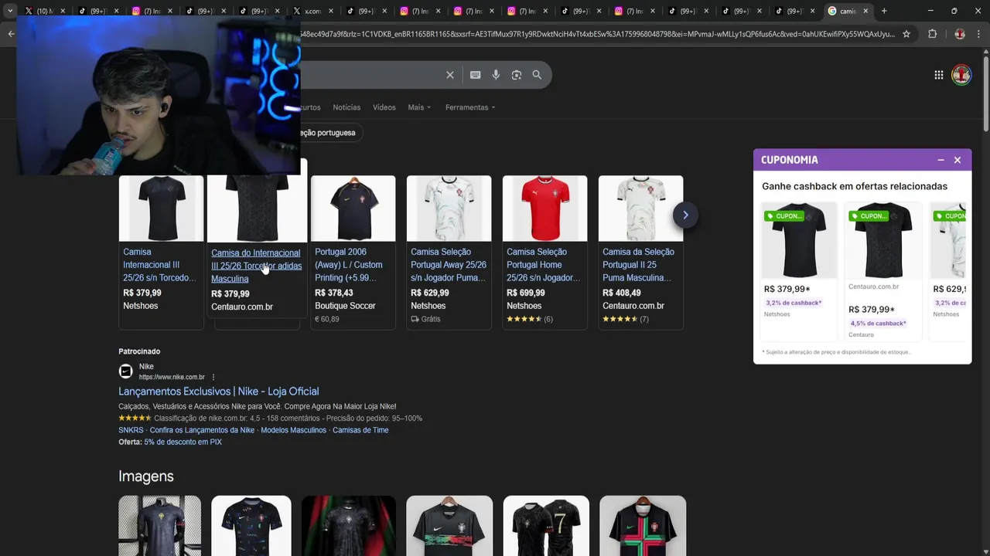Open Camisa Seleção Portugal Away 25/26 listing
The height and width of the screenshot is (556, 990).
(x=449, y=265)
